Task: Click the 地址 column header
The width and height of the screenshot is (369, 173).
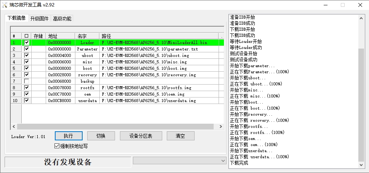Action: [x=60, y=36]
